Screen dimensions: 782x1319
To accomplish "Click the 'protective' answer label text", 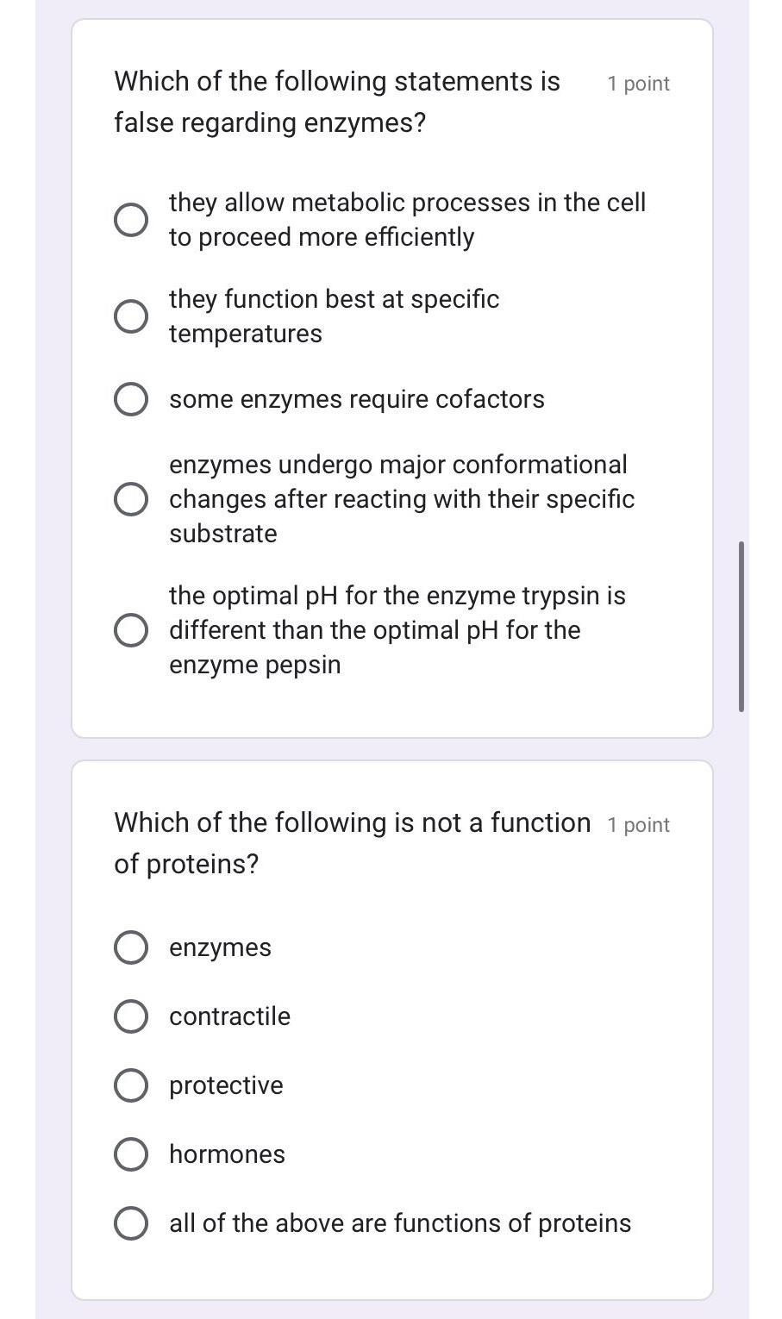I will pos(226,1085).
